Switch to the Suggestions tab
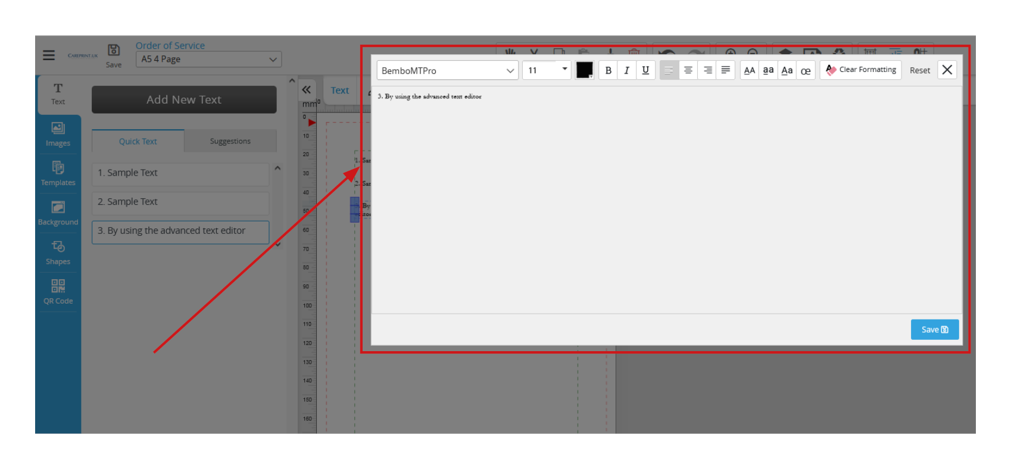The height and width of the screenshot is (469, 1011). click(230, 141)
